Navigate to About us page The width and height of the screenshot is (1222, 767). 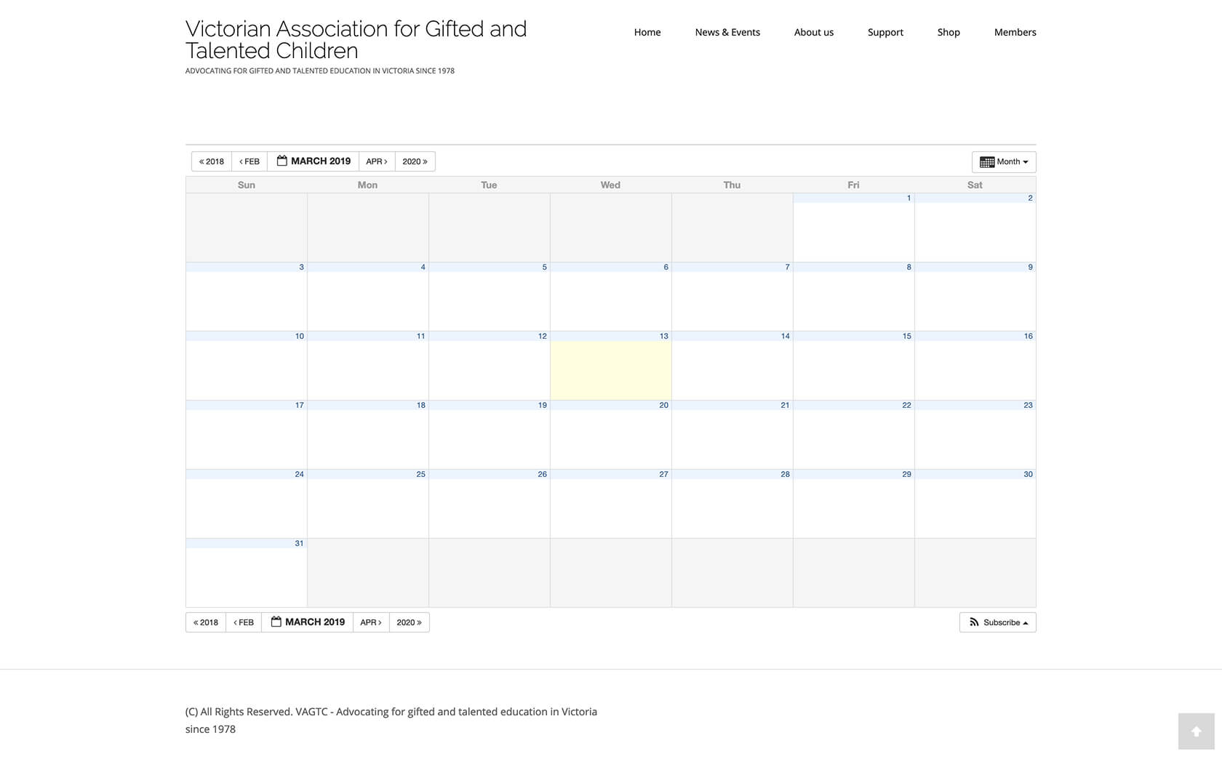[x=813, y=32]
